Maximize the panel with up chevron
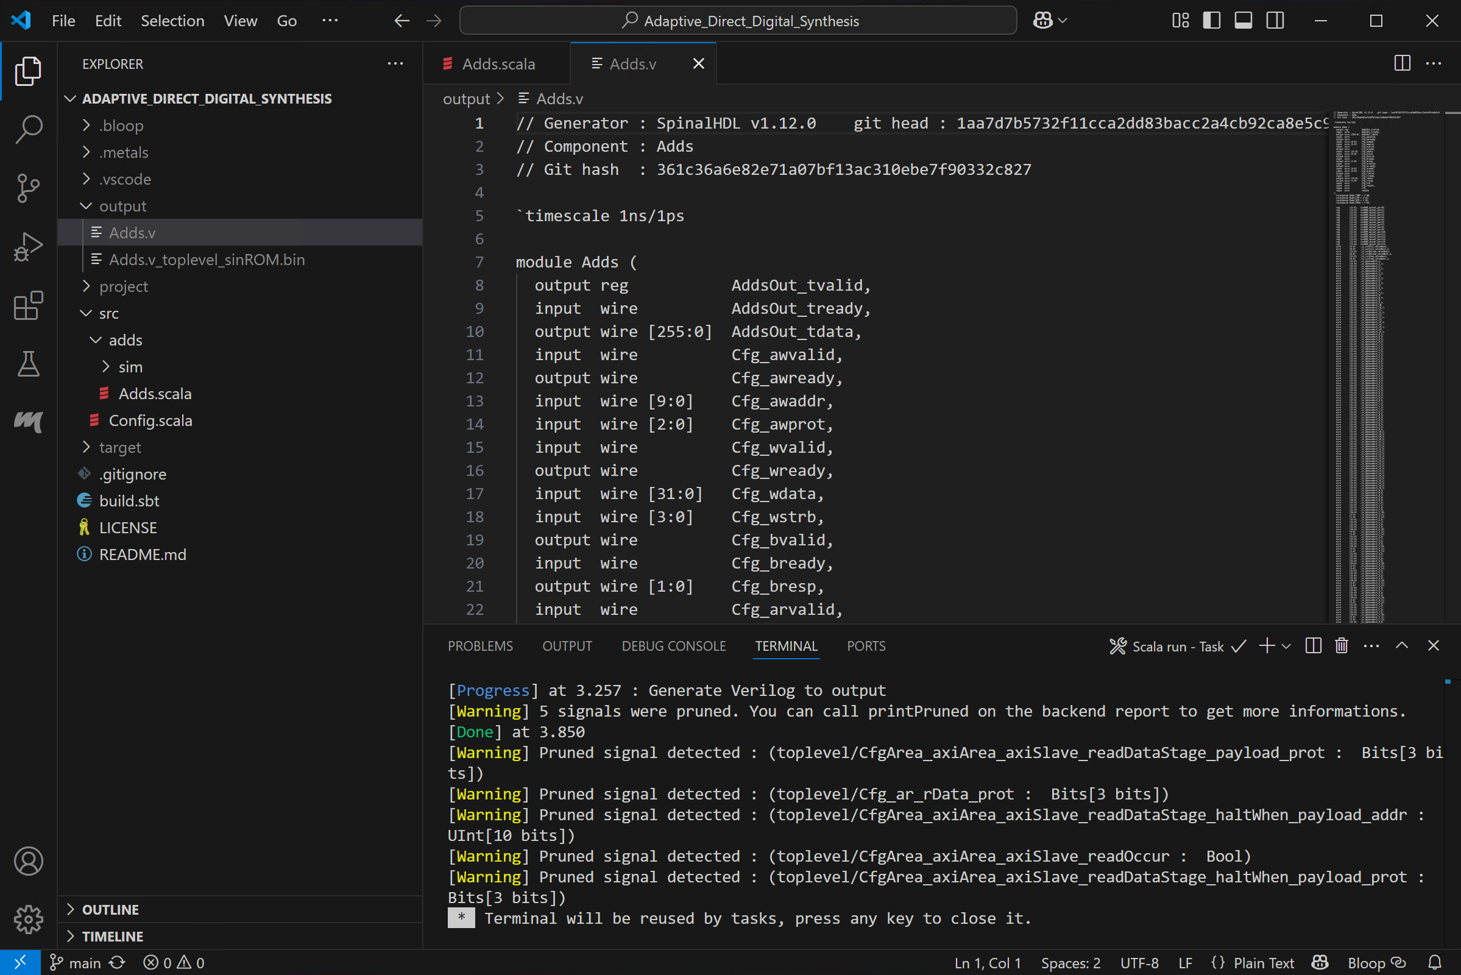The image size is (1461, 975). click(x=1401, y=646)
